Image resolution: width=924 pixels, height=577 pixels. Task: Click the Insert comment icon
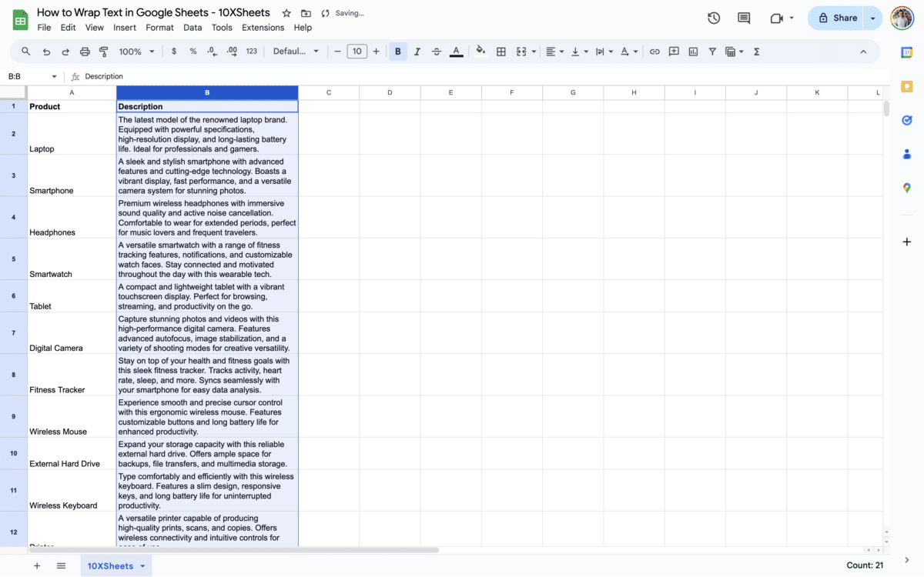tap(674, 51)
